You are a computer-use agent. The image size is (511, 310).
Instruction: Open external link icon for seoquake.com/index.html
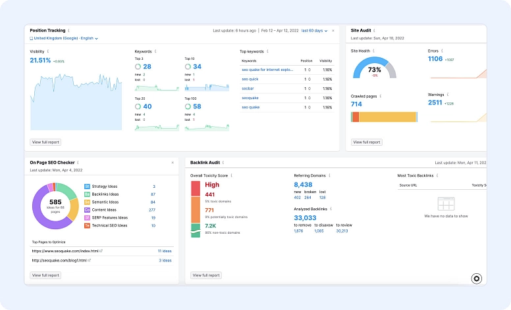[x=101, y=251]
